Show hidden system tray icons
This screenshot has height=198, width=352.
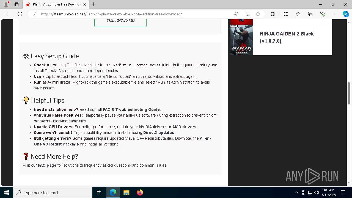[x=296, y=193]
